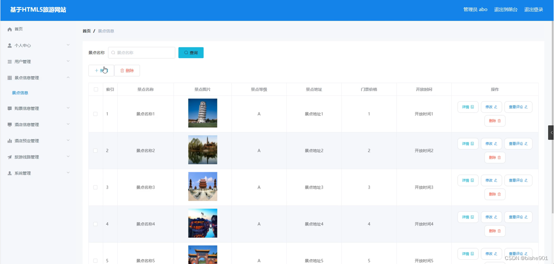Select the 景点信息 submenu item
Image resolution: width=554 pixels, height=264 pixels.
pyautogui.click(x=20, y=93)
